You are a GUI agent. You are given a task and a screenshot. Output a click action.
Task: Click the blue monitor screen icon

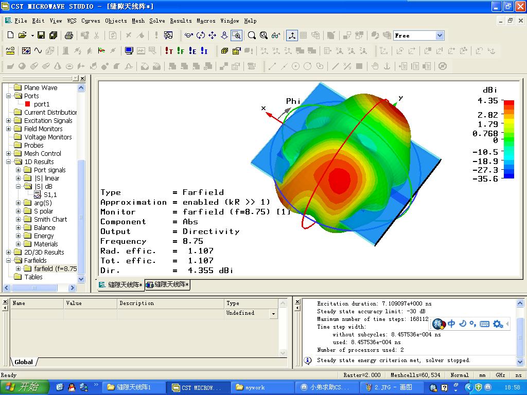point(129,51)
